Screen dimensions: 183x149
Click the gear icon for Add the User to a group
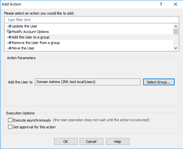pyautogui.click(x=9, y=37)
